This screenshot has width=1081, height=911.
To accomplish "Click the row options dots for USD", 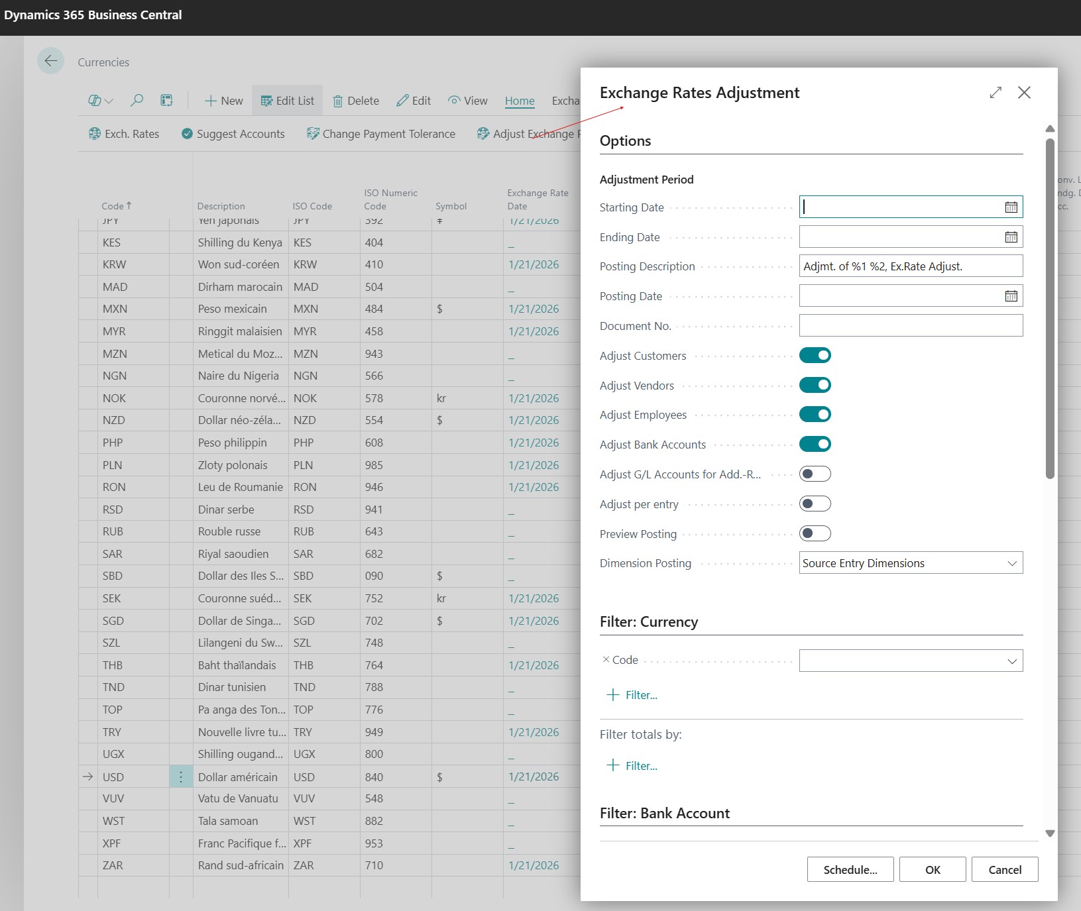I will (181, 777).
